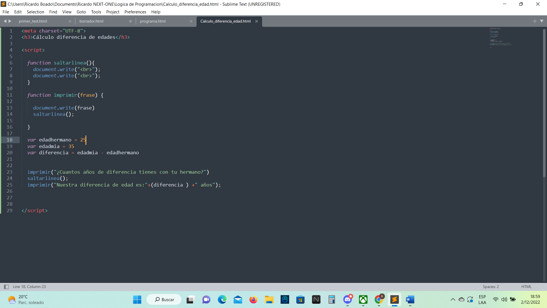Click the Line 18, Column 23 indicator
The height and width of the screenshot is (308, 547).
pos(29,287)
